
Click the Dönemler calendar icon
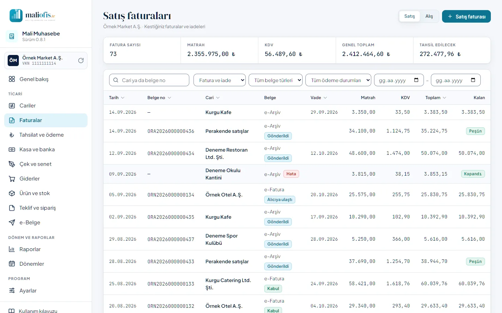click(x=12, y=264)
